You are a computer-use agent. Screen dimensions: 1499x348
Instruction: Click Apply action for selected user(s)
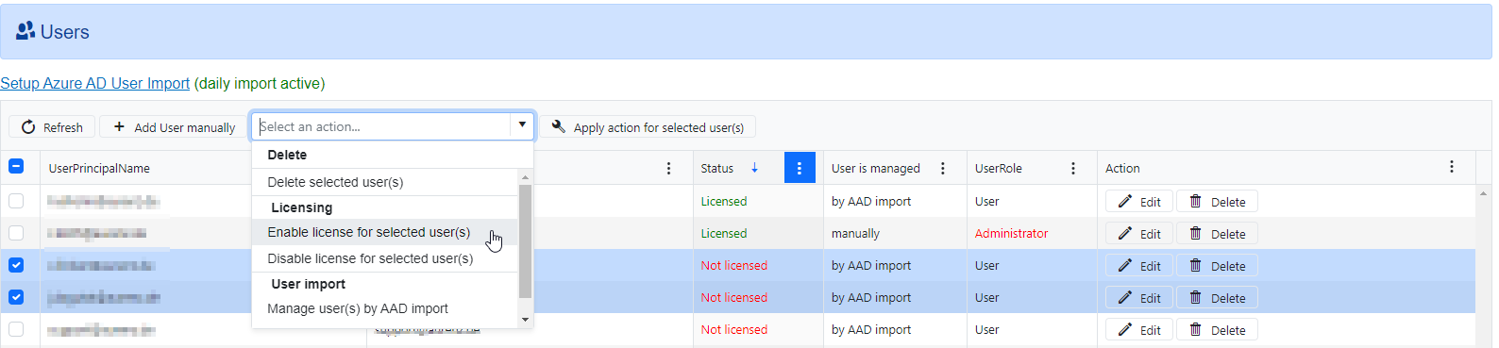(x=648, y=126)
